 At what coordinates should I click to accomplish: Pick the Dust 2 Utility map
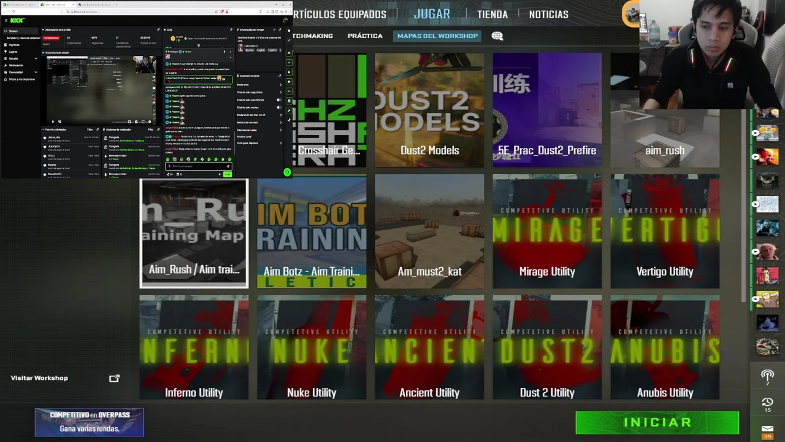547,347
